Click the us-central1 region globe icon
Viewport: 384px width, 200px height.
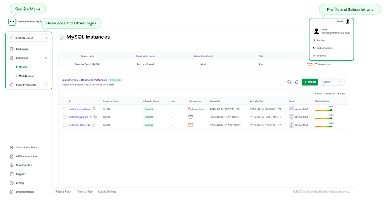[291, 109]
